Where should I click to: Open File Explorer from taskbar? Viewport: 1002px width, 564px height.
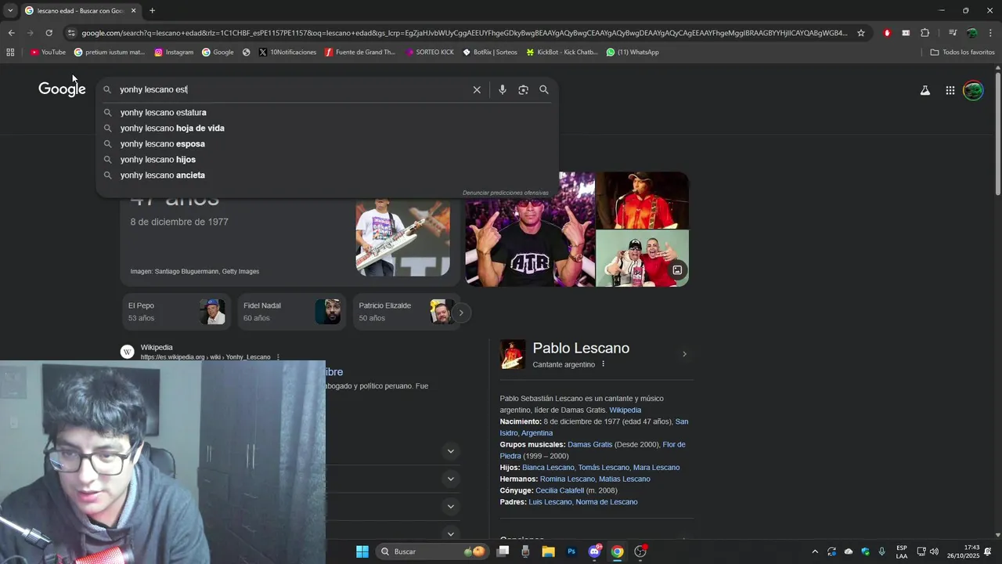(x=548, y=551)
